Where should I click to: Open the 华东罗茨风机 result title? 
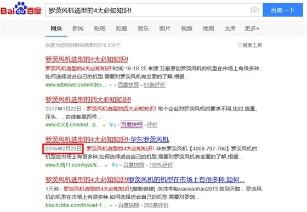pyautogui.click(x=107, y=140)
